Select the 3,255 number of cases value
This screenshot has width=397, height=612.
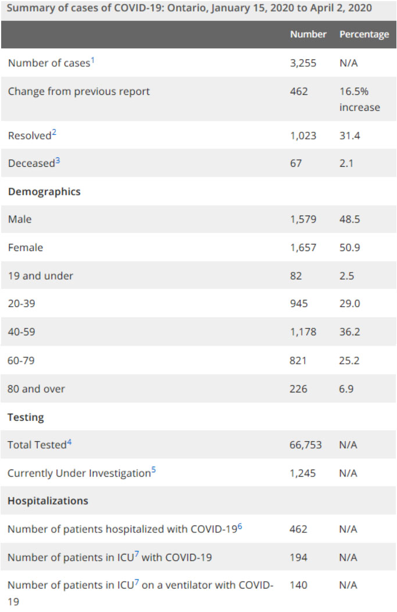pyautogui.click(x=303, y=63)
